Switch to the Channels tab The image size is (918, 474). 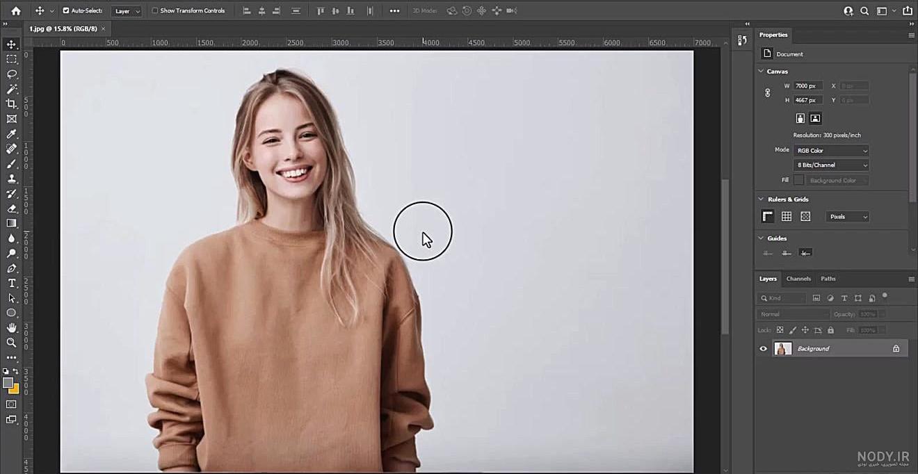point(798,279)
